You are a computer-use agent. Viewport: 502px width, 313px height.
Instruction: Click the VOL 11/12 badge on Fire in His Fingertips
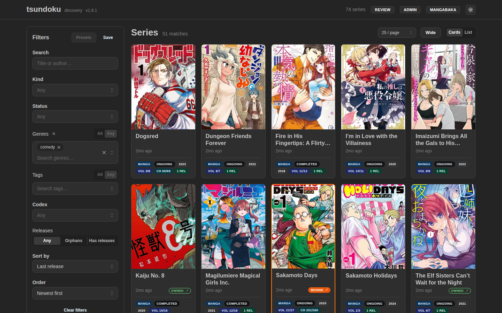(x=299, y=171)
